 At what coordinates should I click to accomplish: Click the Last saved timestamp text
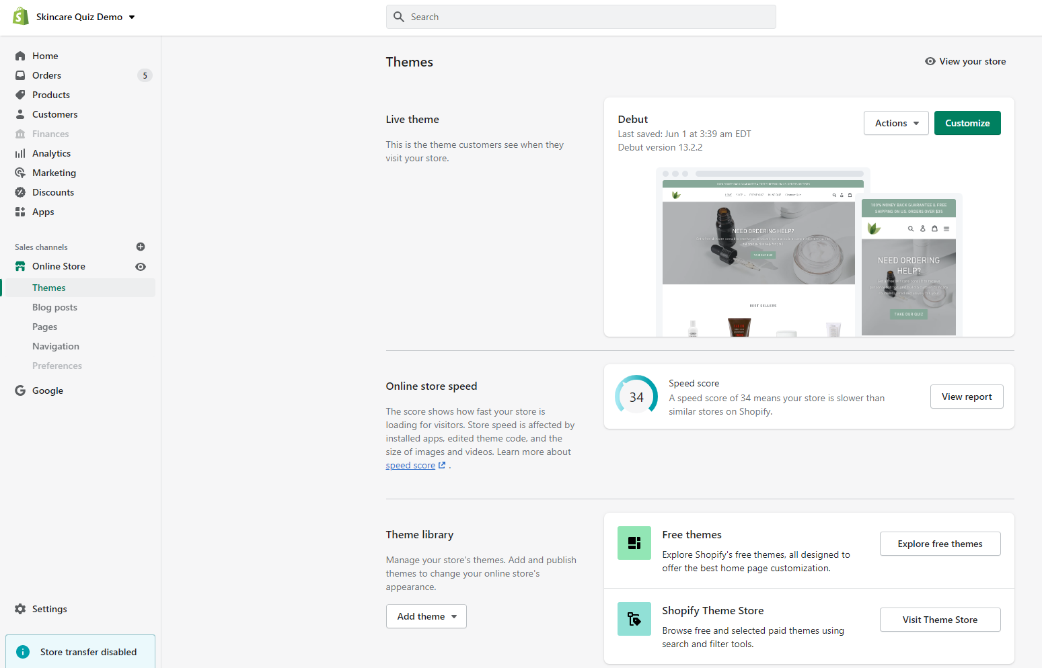click(x=684, y=134)
